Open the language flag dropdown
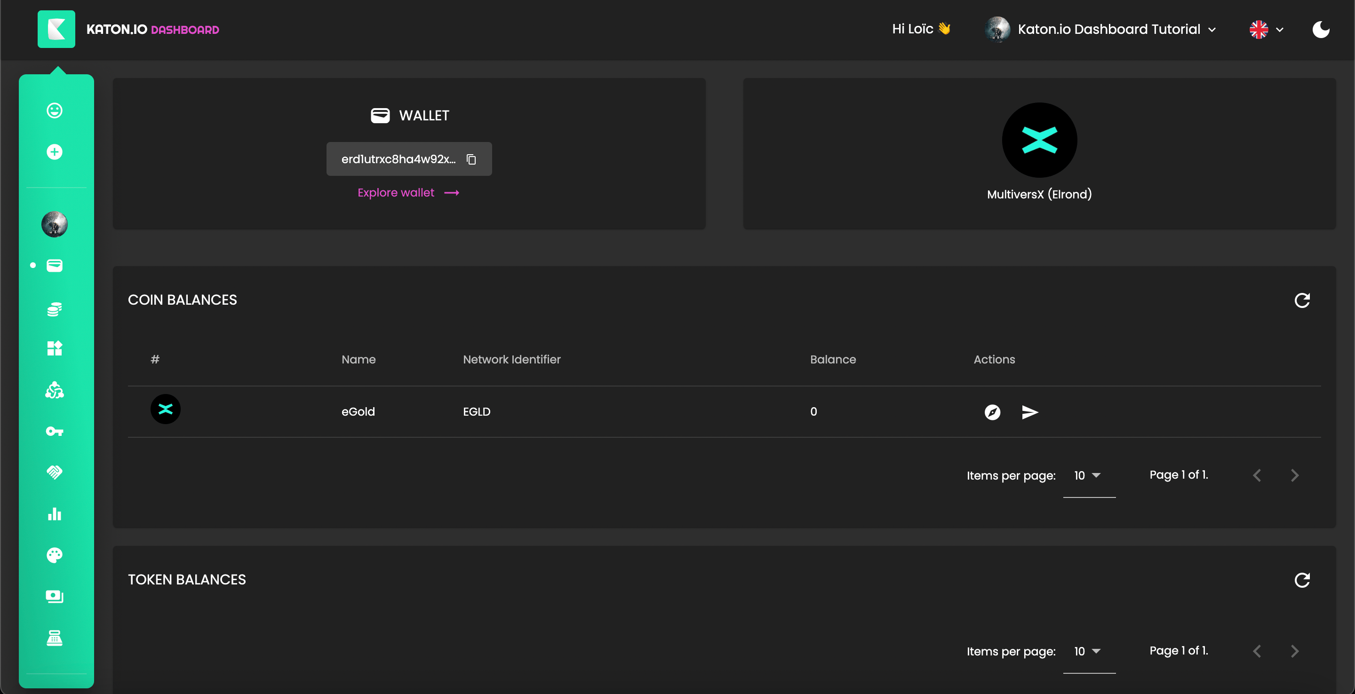The image size is (1355, 694). pyautogui.click(x=1267, y=30)
